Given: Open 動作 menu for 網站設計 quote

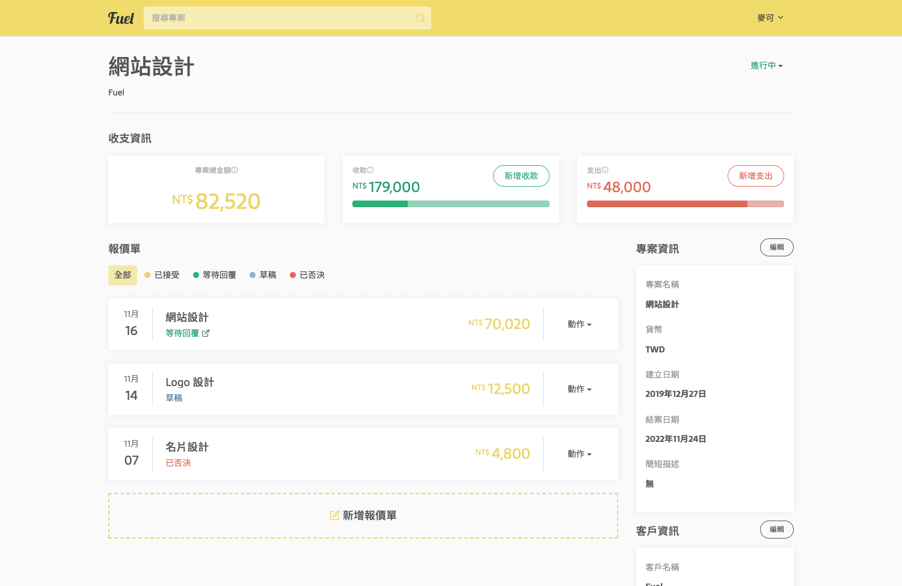Looking at the screenshot, I should point(580,324).
